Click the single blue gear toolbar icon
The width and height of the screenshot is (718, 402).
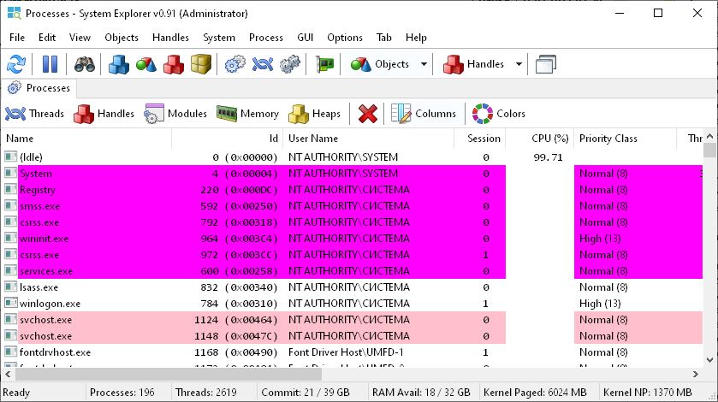pyautogui.click(x=234, y=64)
